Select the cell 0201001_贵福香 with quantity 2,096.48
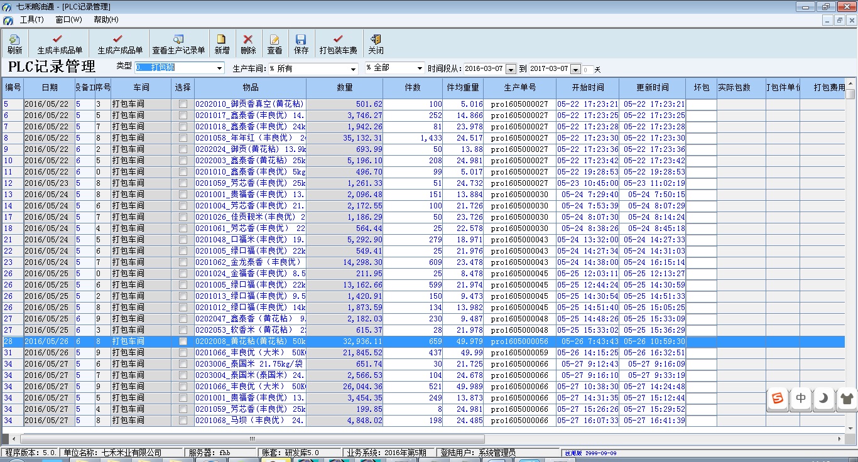The width and height of the screenshot is (858, 462). 251,195
